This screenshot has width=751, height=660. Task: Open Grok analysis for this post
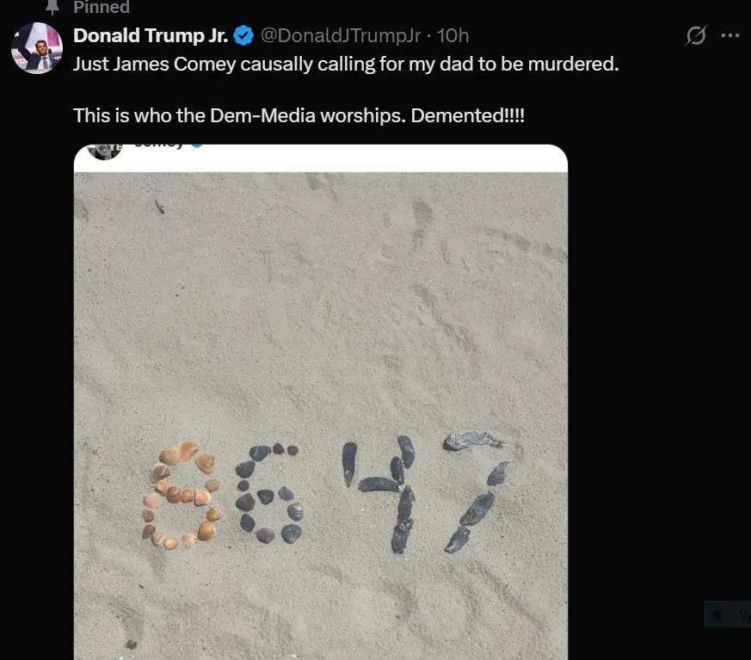pyautogui.click(x=695, y=36)
